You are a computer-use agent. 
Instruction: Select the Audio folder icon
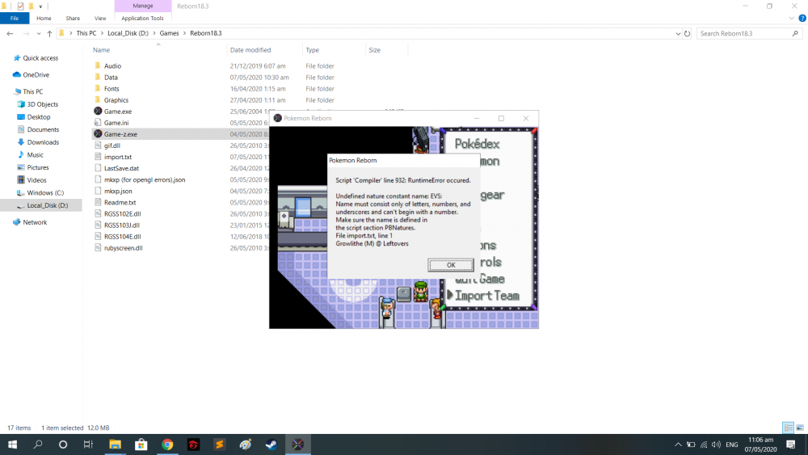click(x=98, y=65)
